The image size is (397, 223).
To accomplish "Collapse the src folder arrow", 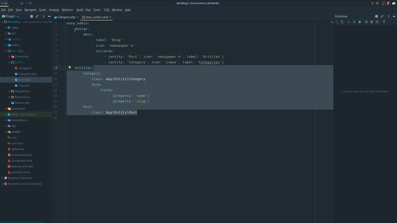I will 6,51.
